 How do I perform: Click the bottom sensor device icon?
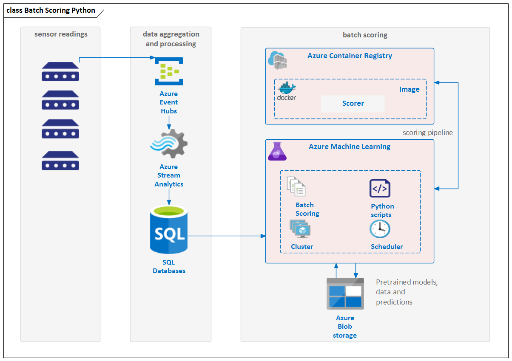60,161
